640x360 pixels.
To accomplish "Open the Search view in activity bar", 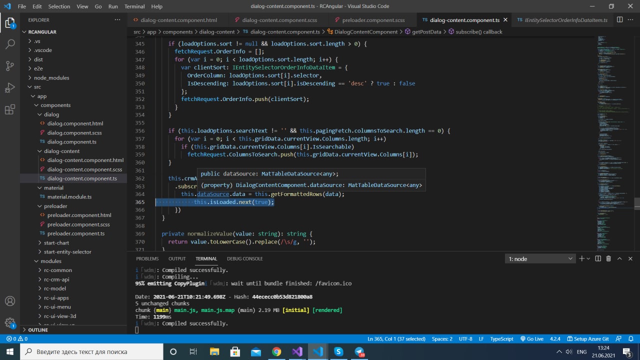I will point(10,44).
